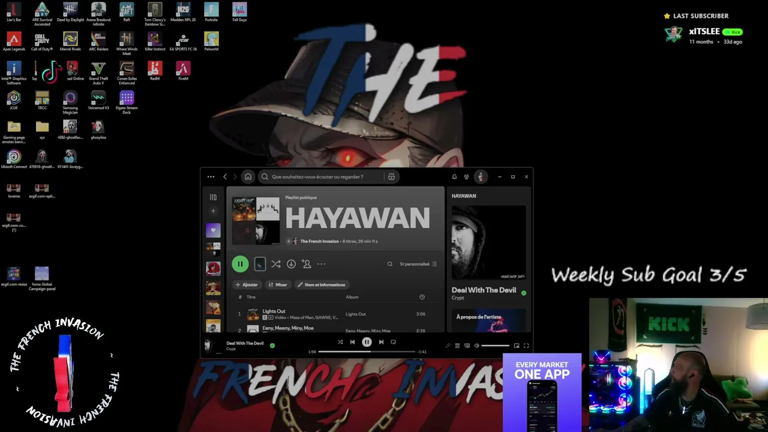
Task: Toggle the saved check in the bottom player bar
Action: tap(272, 346)
